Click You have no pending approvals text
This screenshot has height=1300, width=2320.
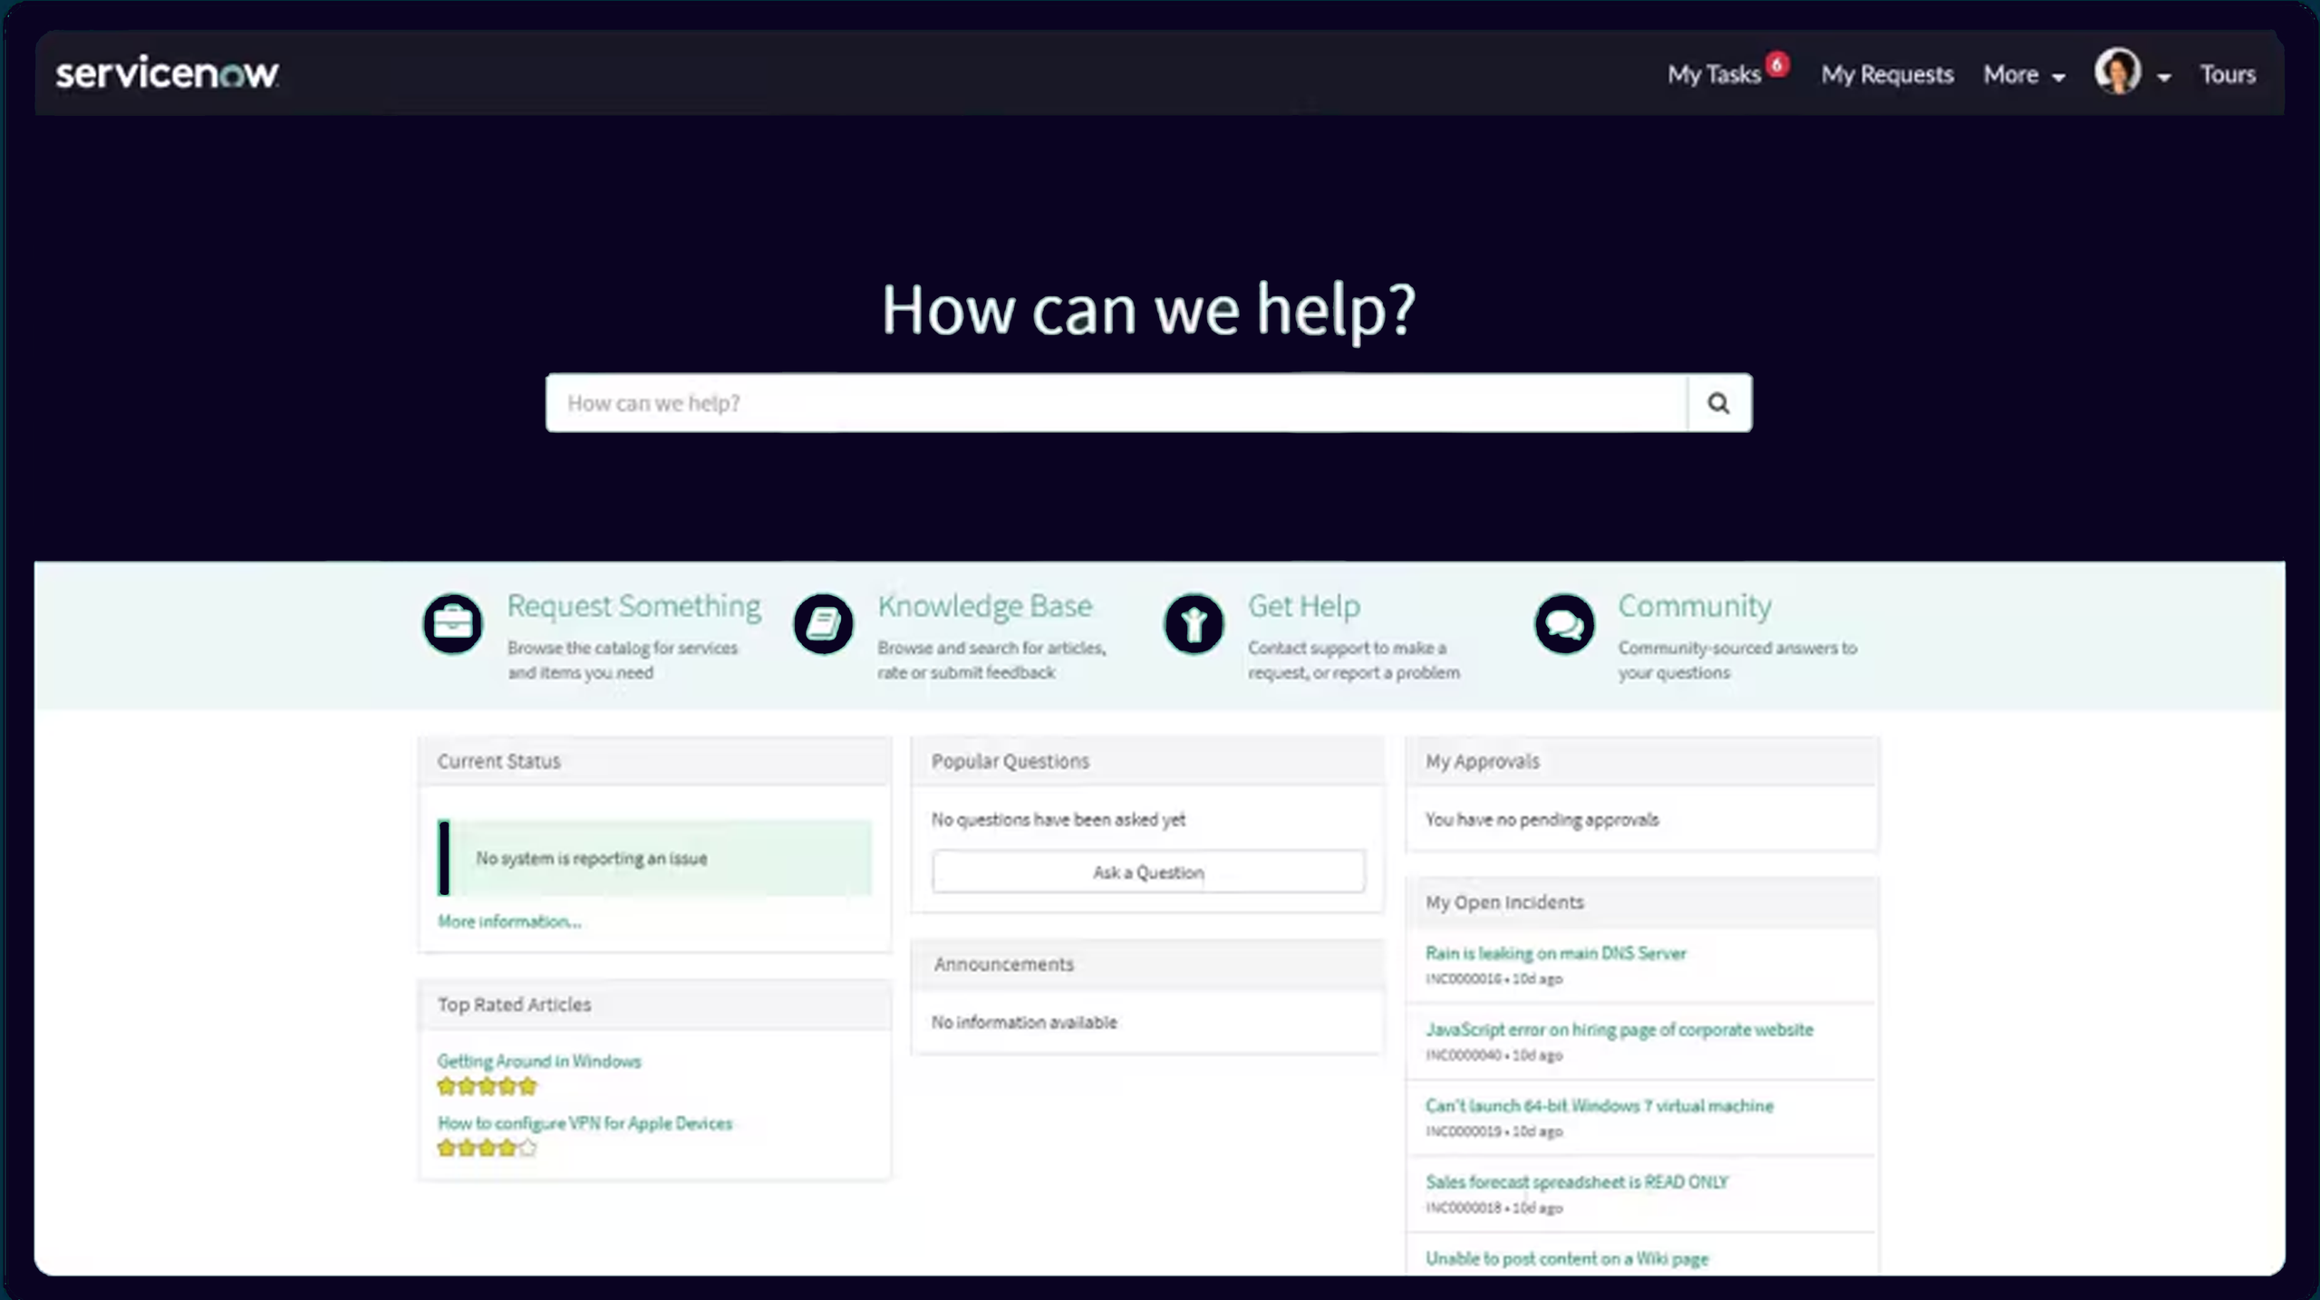1542,820
